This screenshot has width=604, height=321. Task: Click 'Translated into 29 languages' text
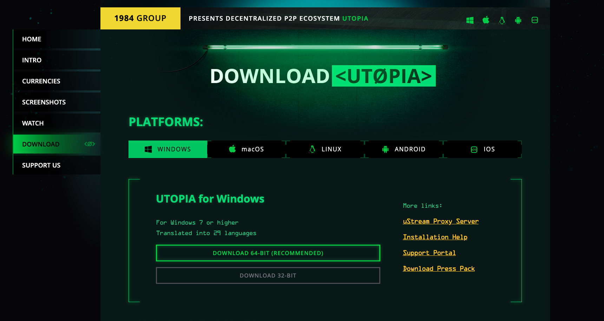pyautogui.click(x=206, y=233)
